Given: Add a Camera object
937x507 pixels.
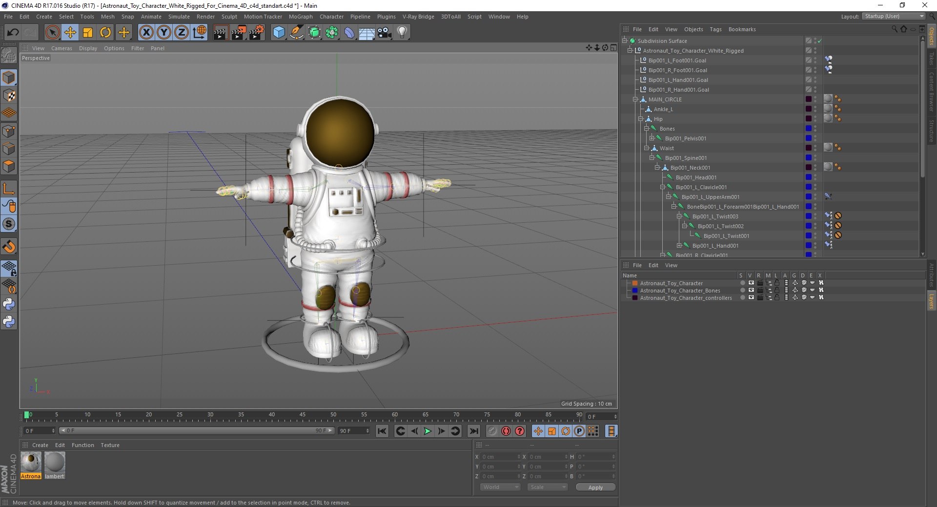Looking at the screenshot, I should click(385, 33).
